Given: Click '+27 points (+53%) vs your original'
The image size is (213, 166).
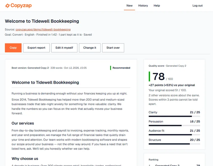Looking at the screenshot, I should point(172,85).
